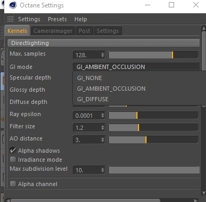This screenshot has width=206, height=202.
Task: Enable the Irradiance mode checkbox
Action: click(13, 160)
